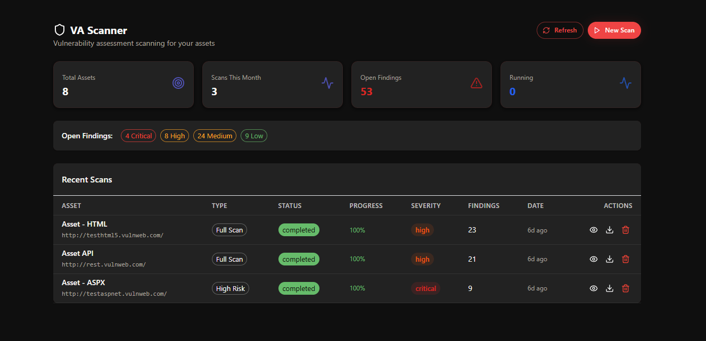This screenshot has width=706, height=341.
Task: Click the high severity badge for Asset - HTML
Action: (x=422, y=230)
